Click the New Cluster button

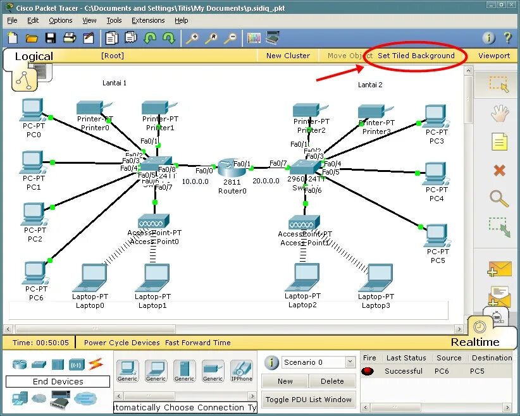point(288,56)
